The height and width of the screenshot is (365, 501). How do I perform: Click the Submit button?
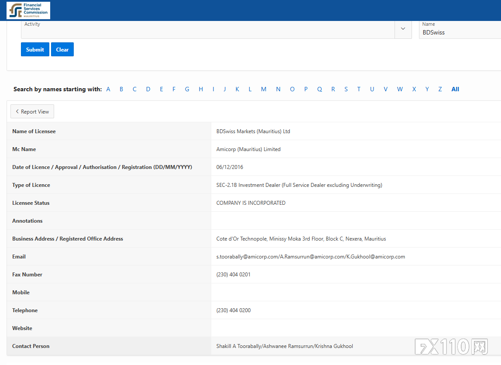point(35,49)
